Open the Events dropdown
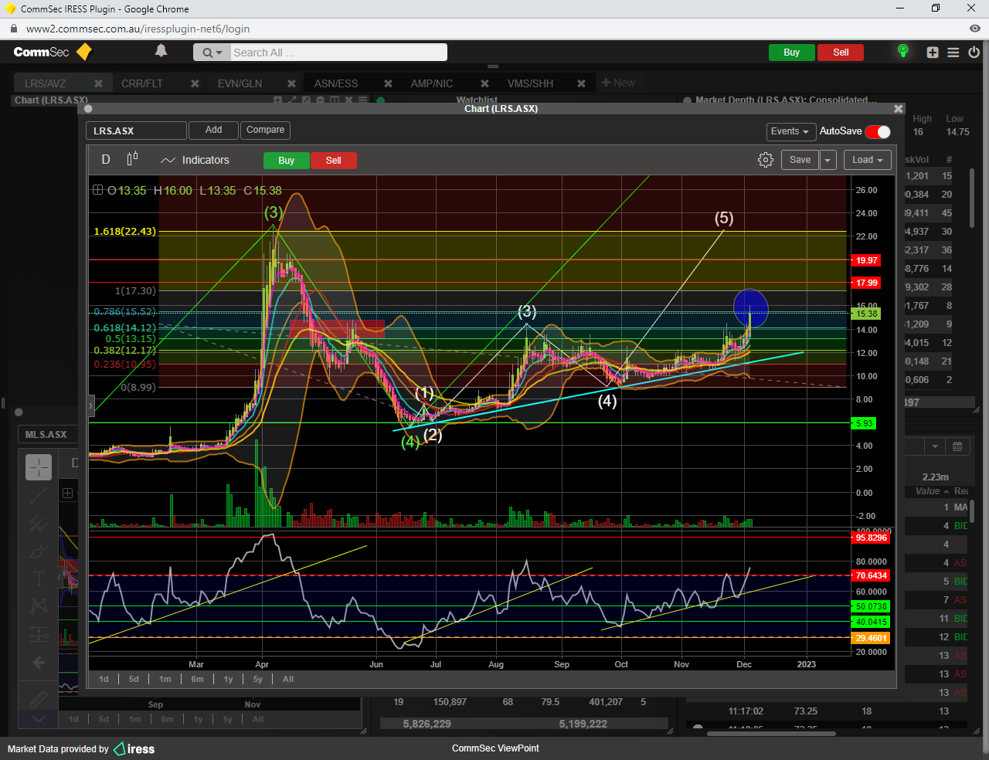Viewport: 989px width, 760px height. point(790,131)
